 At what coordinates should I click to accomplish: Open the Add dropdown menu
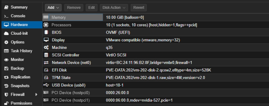[53, 8]
